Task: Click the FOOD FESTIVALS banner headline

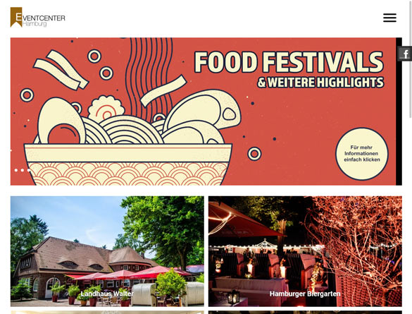Action: (289, 62)
